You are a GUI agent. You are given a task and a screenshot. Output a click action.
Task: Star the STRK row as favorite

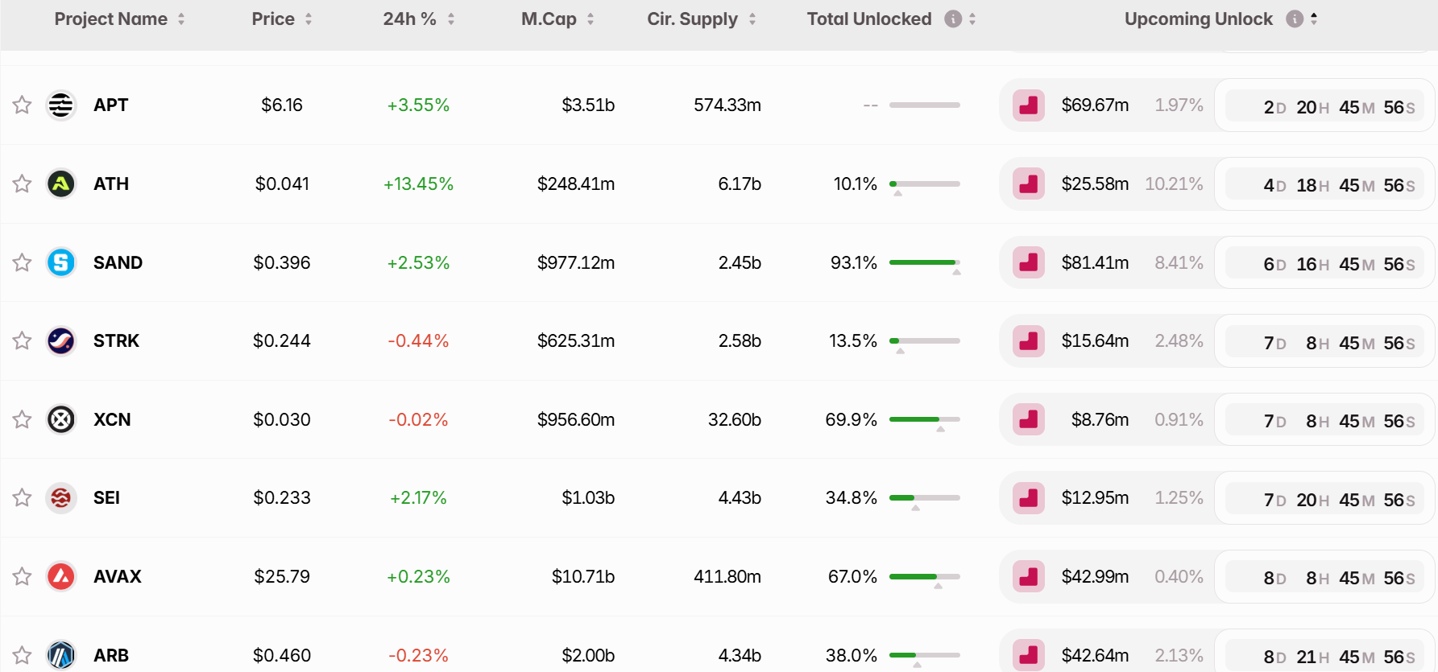22,341
